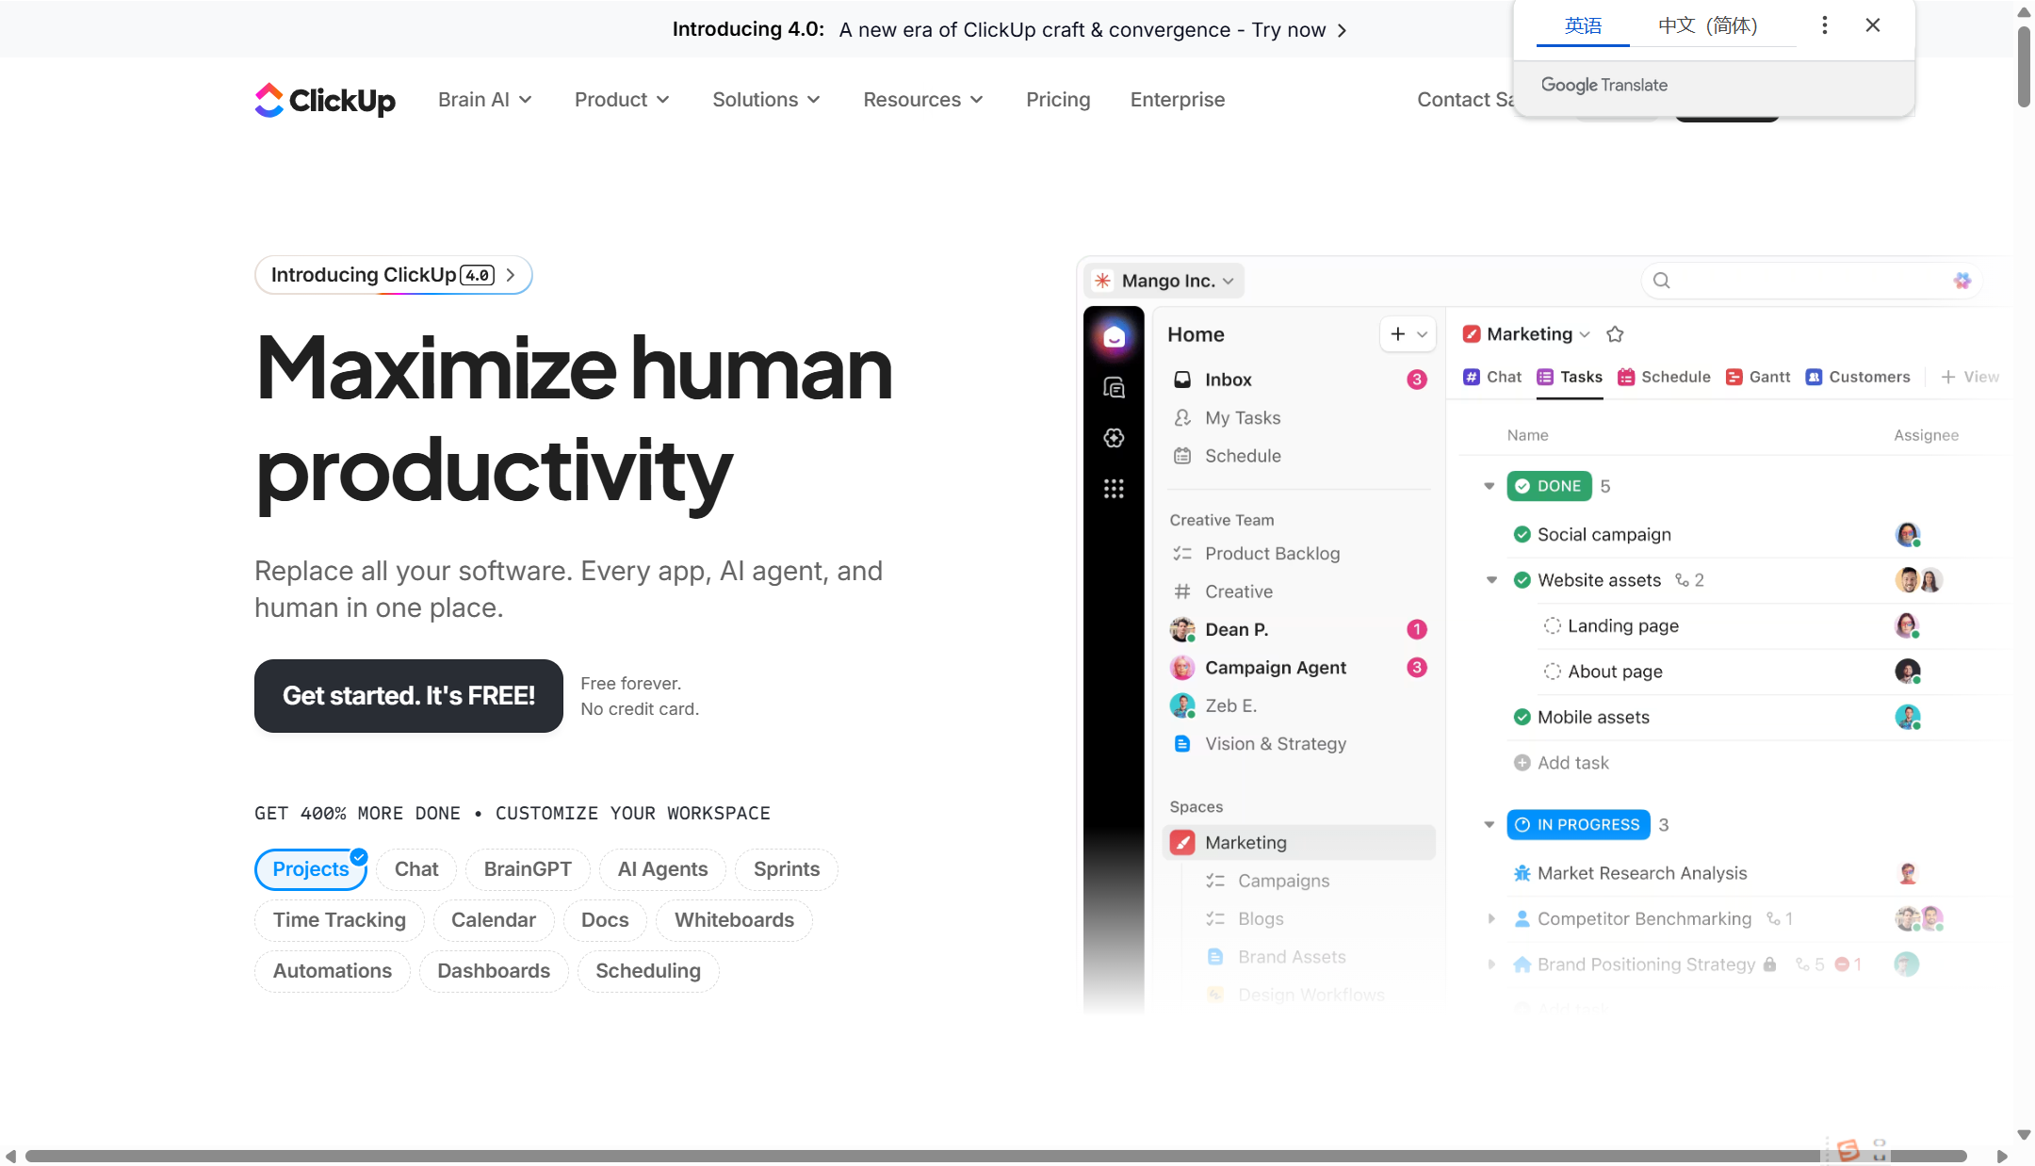This screenshot has width=2035, height=1166.
Task: Open the Brain AI dropdown menu
Action: point(484,100)
